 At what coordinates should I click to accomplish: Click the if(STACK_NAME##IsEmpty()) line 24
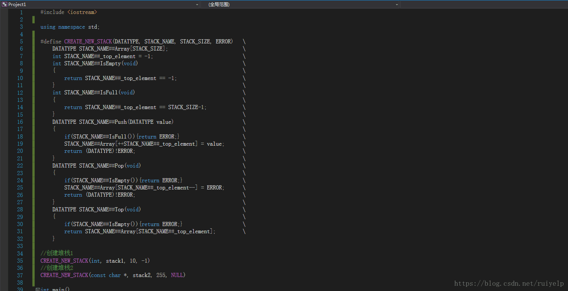123,180
